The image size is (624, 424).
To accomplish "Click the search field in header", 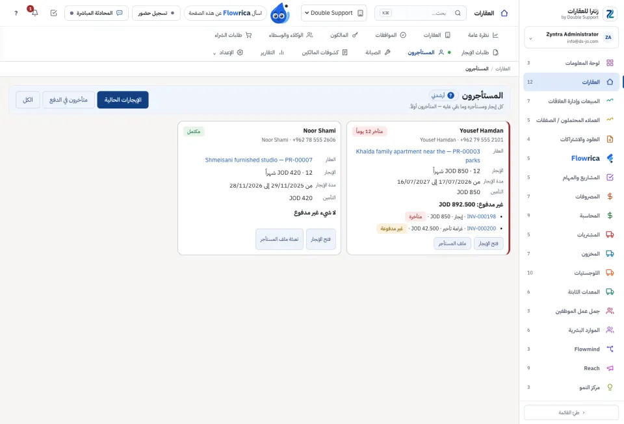I will click(x=421, y=13).
